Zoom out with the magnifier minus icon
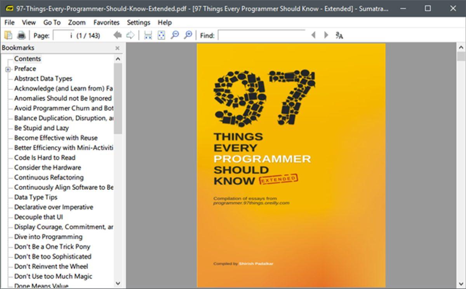The width and height of the screenshot is (466, 289). [x=175, y=35]
